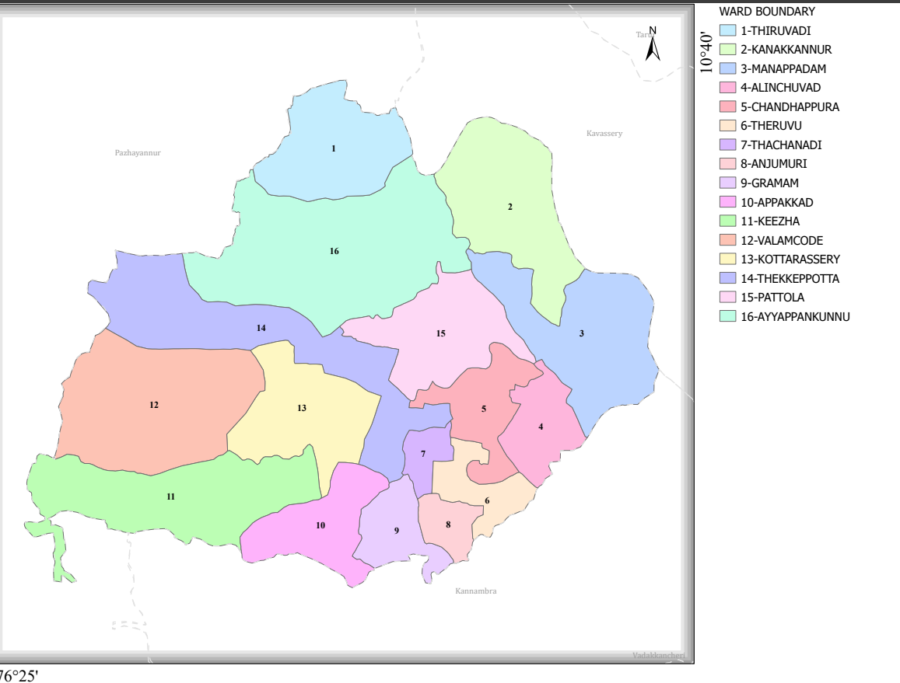Click ward number 4 on the map
900x683 pixels.
pos(541,427)
